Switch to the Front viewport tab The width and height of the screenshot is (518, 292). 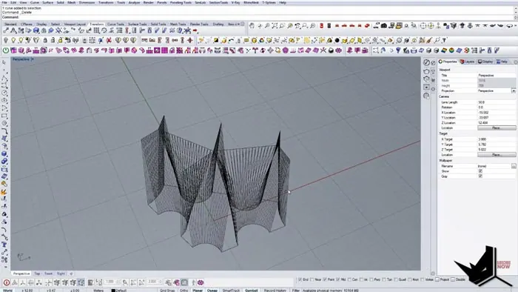[49, 273]
